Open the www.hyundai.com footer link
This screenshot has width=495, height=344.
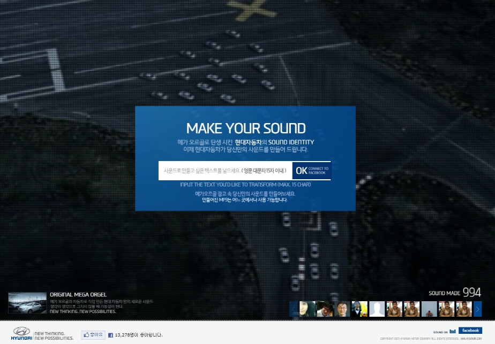(x=471, y=339)
